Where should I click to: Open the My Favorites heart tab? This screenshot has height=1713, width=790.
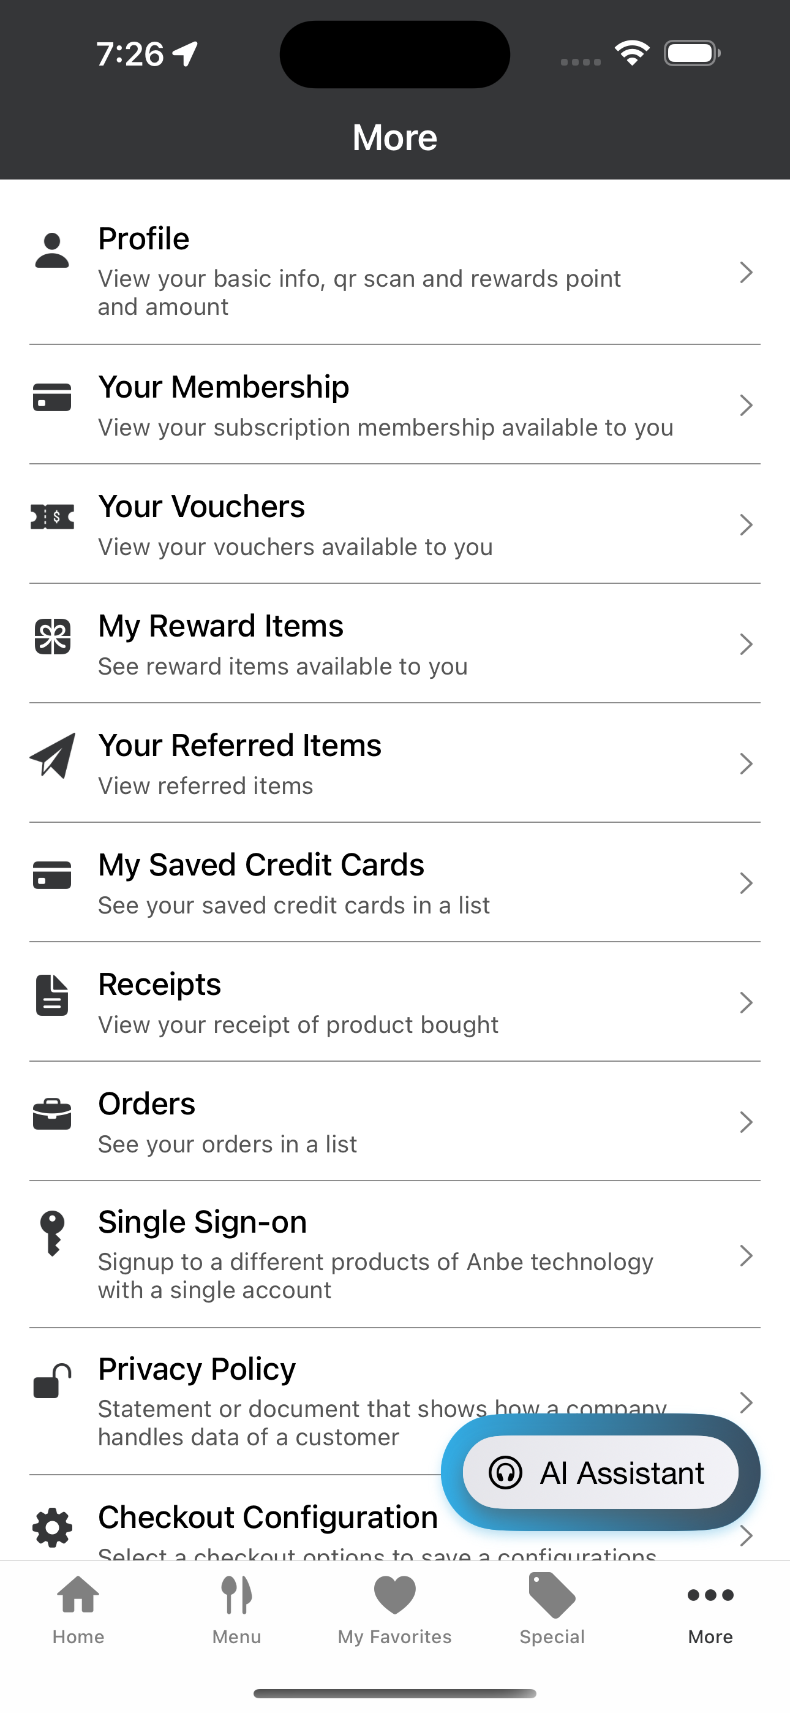coord(395,1609)
